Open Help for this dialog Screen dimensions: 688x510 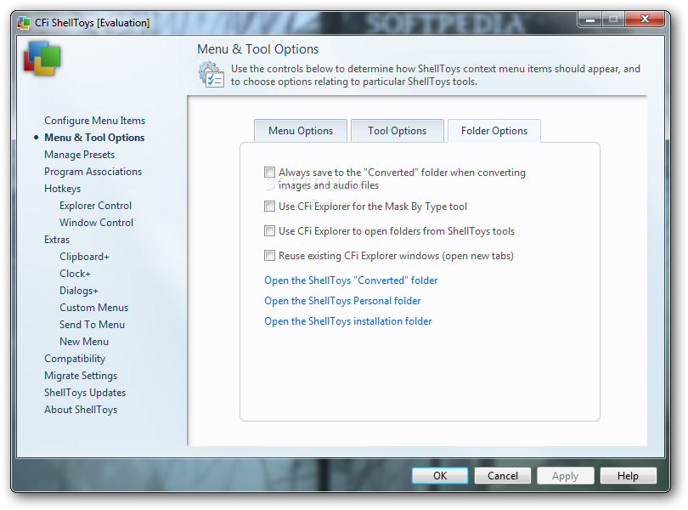click(628, 476)
